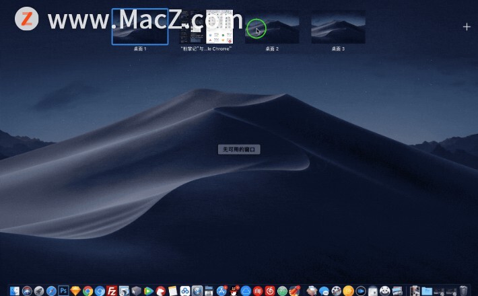Open Tencent Video green play icon
Viewport: 478px width, 296px height.
coord(148,291)
